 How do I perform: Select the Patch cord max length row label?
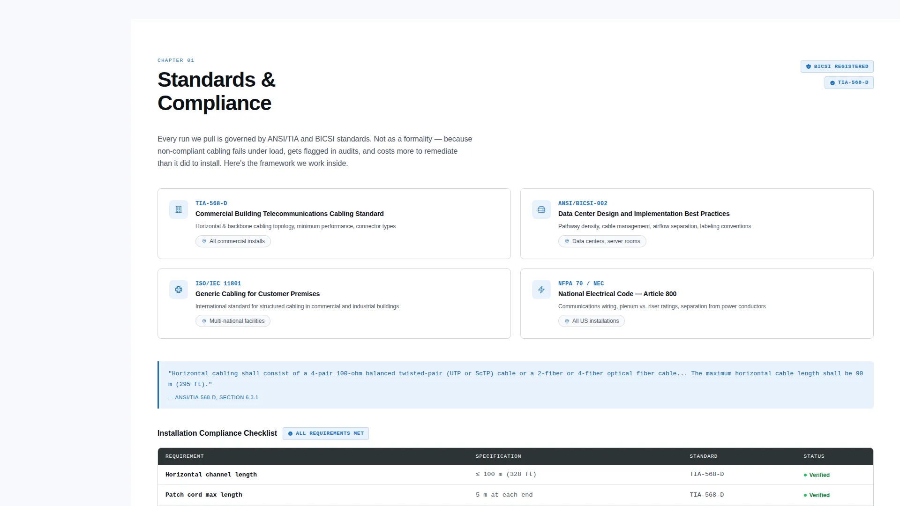203,495
